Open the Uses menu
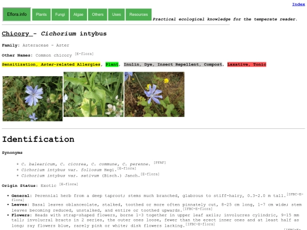Viewport: 307px width, 230px height. point(117,14)
